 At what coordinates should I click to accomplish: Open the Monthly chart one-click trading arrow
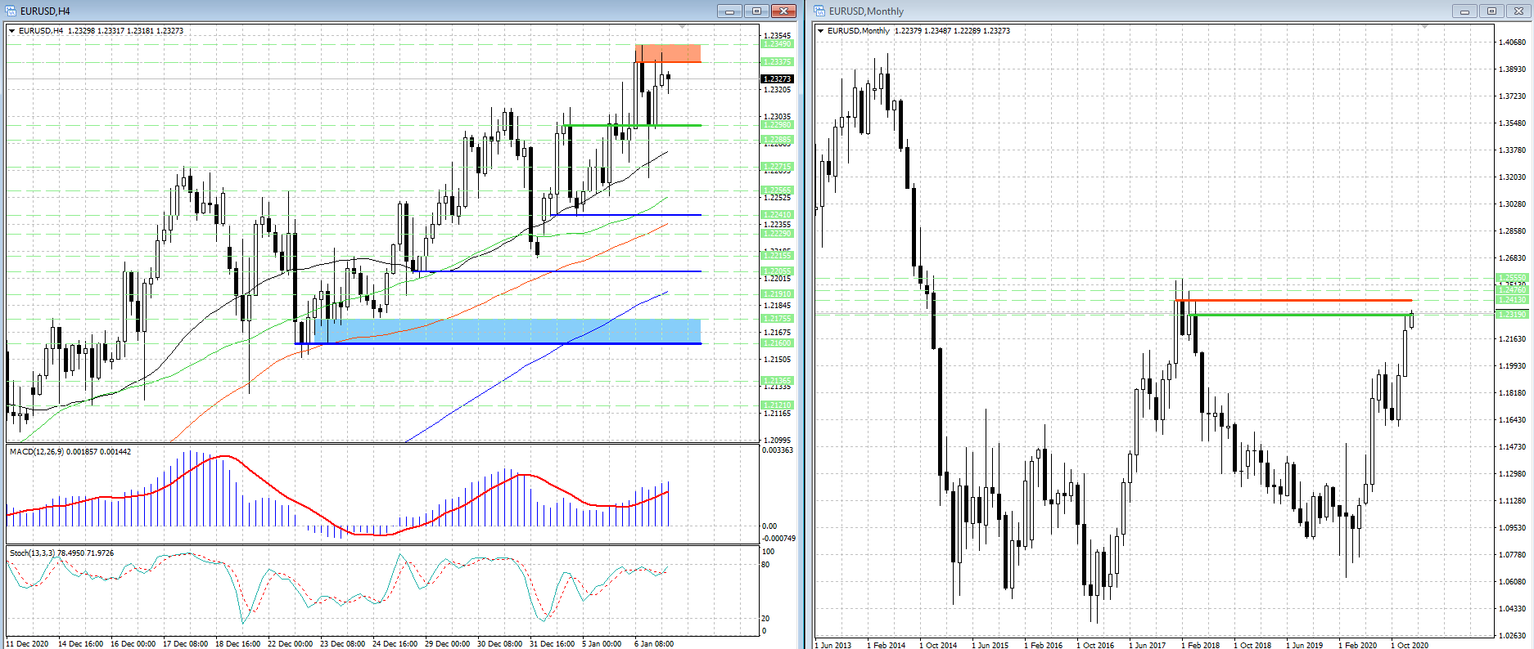[821, 31]
